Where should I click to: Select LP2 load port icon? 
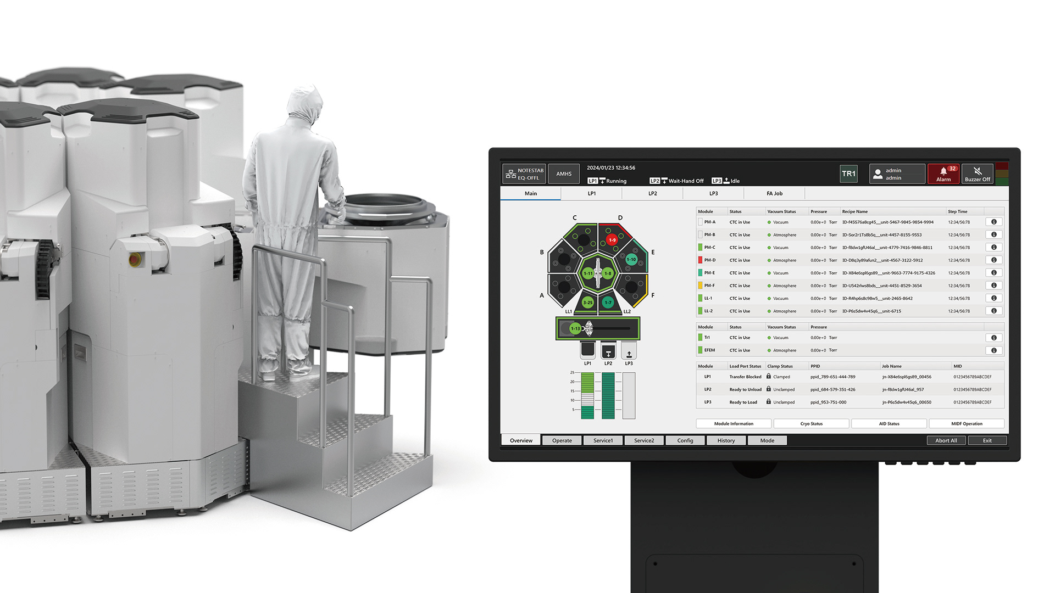(608, 350)
